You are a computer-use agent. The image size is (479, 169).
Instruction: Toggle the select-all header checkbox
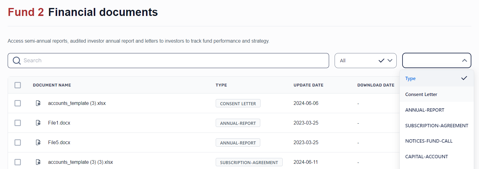click(18, 85)
